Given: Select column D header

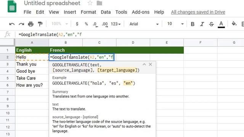Looking at the screenshot, I should [133, 43].
